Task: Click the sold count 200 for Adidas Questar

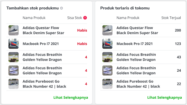Action: (178, 30)
